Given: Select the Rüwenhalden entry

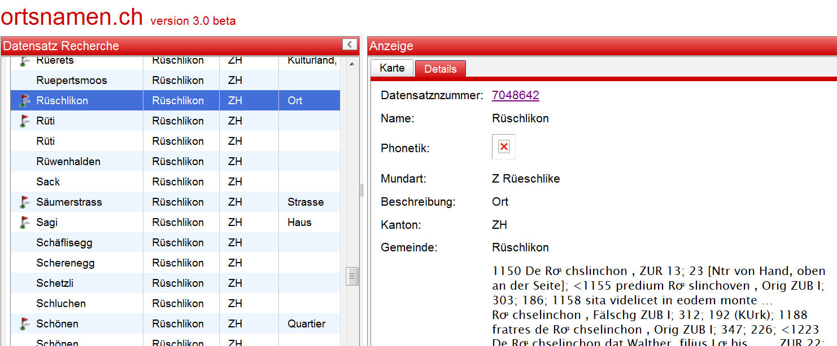Looking at the screenshot, I should pyautogui.click(x=68, y=162).
